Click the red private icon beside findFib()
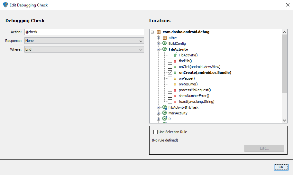This screenshot has width=293, height=175. pyautogui.click(x=175, y=61)
